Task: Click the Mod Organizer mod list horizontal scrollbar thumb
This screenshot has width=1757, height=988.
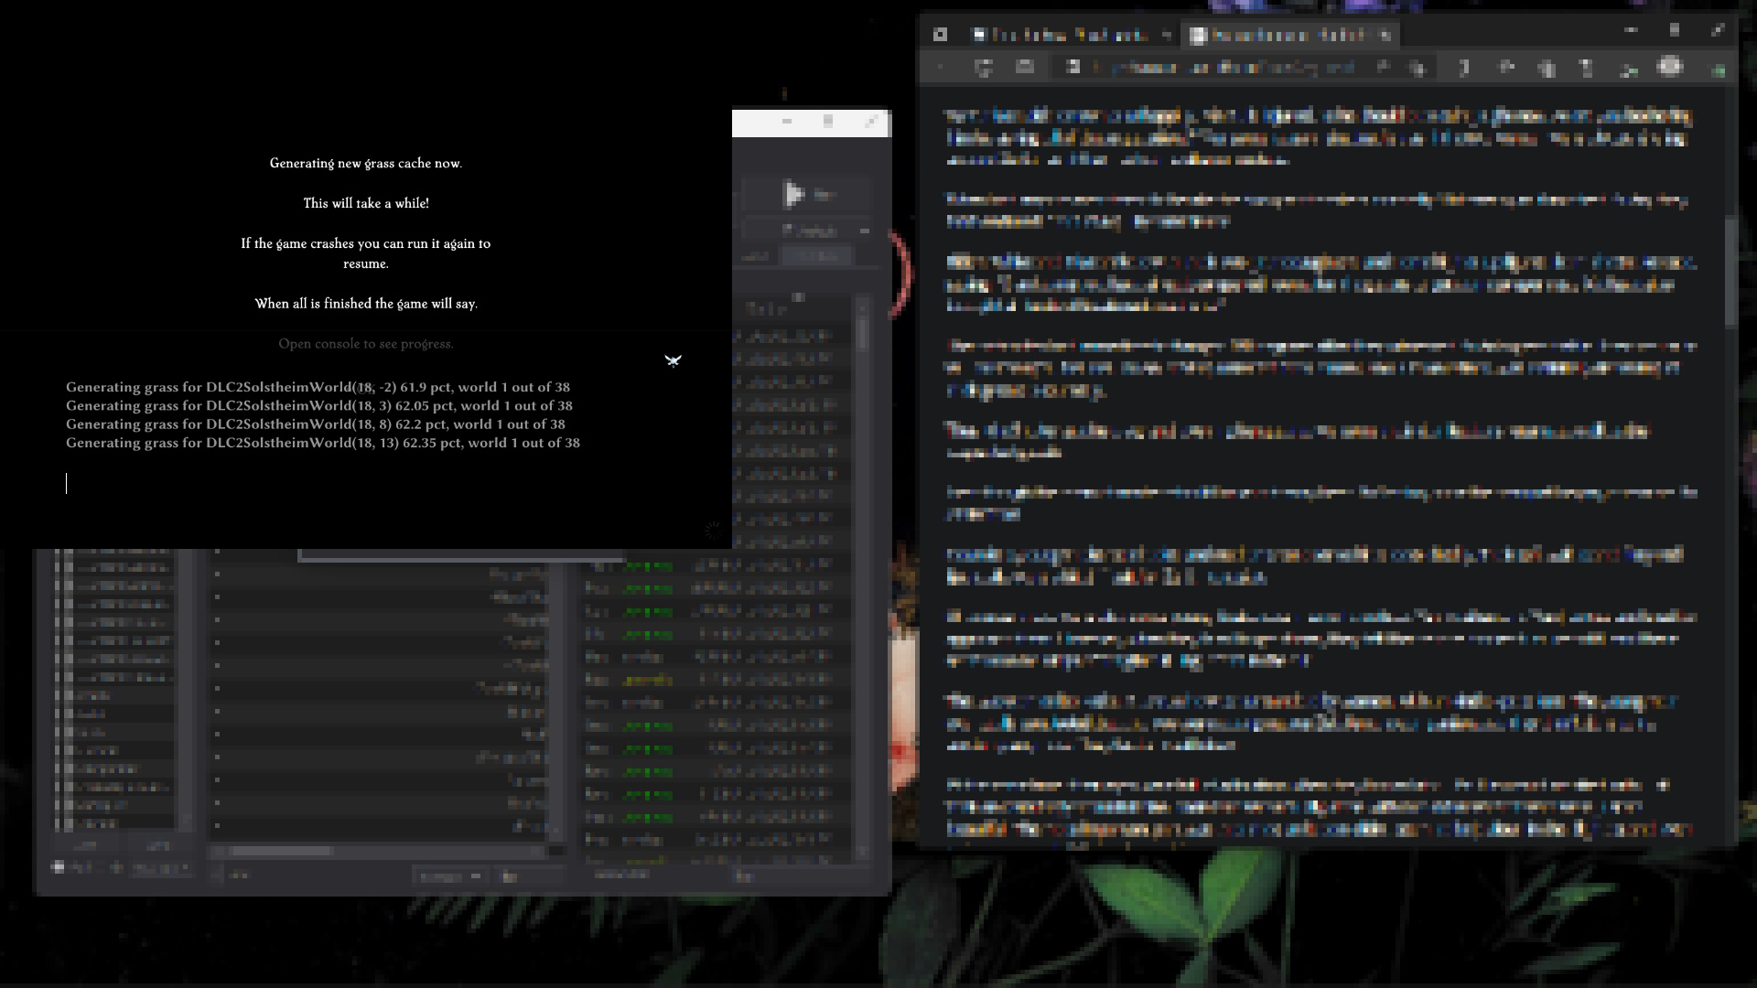Action: coord(280,851)
